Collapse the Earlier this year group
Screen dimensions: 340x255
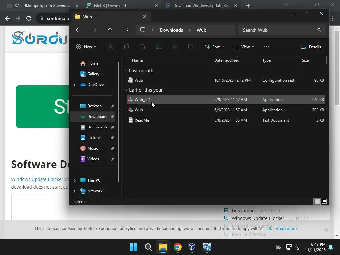point(126,90)
